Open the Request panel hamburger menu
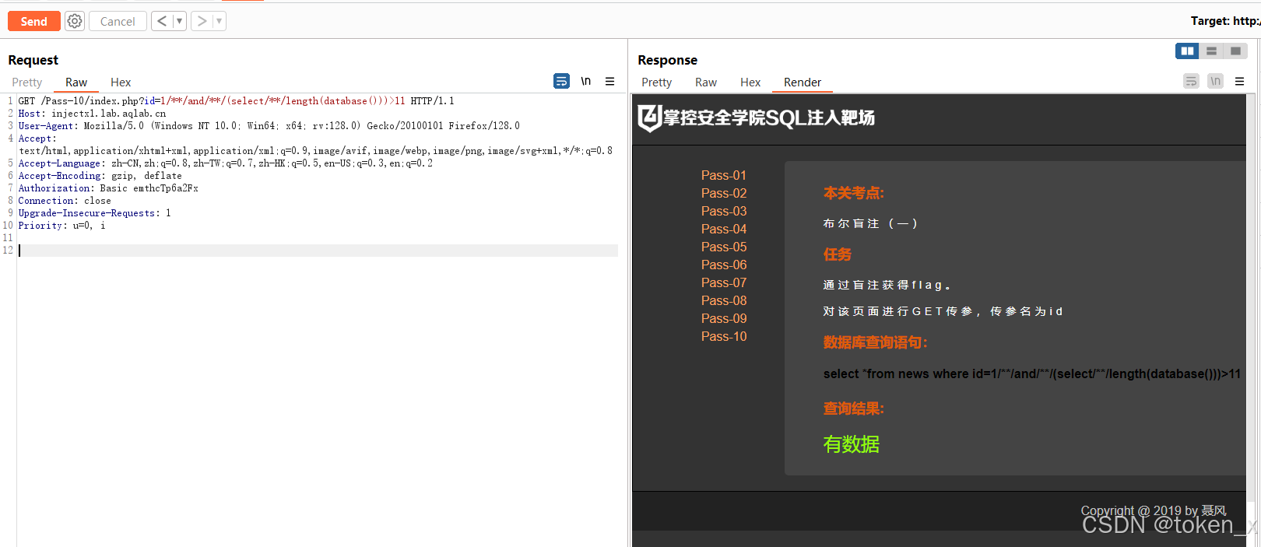 pos(610,81)
